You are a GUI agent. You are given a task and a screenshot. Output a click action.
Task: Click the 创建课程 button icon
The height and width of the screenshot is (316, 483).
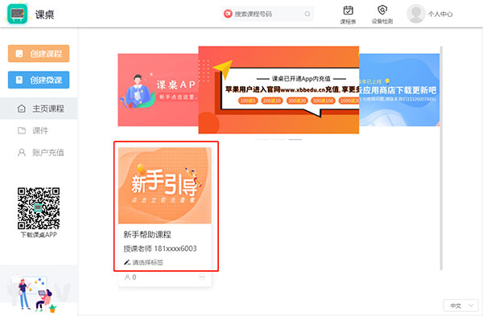pyautogui.click(x=19, y=54)
